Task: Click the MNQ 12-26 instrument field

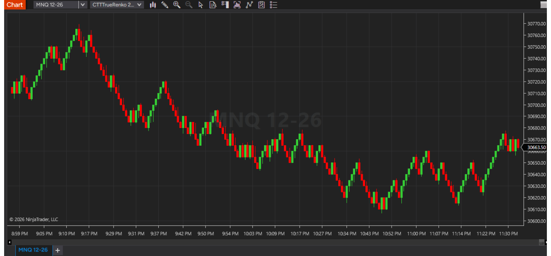Action: click(x=56, y=5)
